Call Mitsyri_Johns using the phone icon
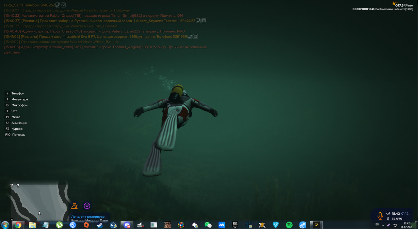Screen dimensions: 418x229 pyautogui.click(x=190, y=36)
